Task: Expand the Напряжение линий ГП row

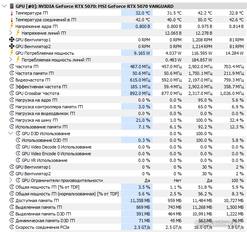Action: click(11, 33)
